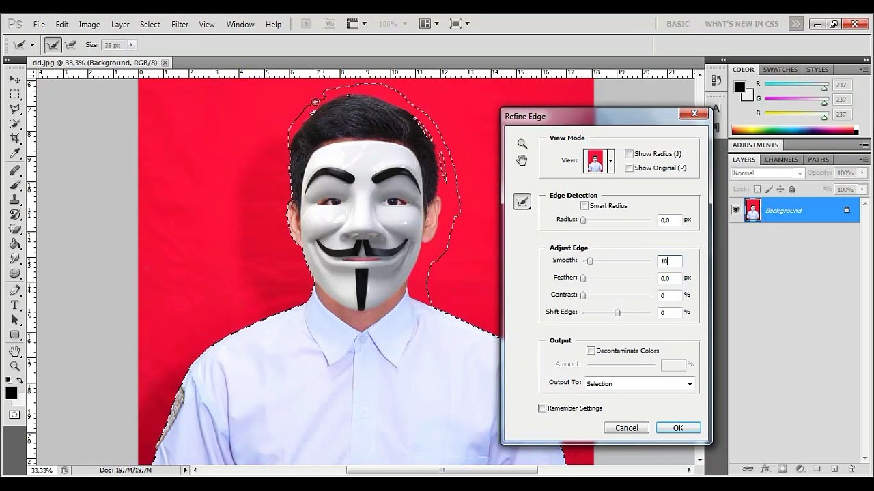Click the Smooth value input field
Viewport: 874px width, 491px height.
click(x=670, y=261)
